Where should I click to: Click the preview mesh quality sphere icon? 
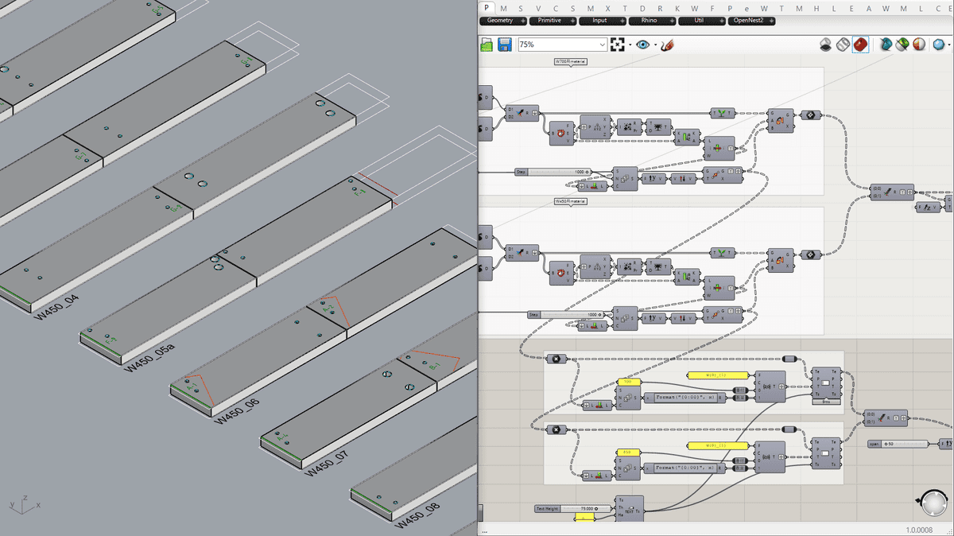pos(918,45)
